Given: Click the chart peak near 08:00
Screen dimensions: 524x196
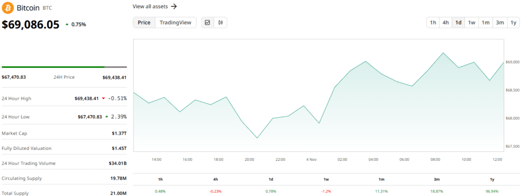Looking at the screenshot, I should click(x=443, y=53).
